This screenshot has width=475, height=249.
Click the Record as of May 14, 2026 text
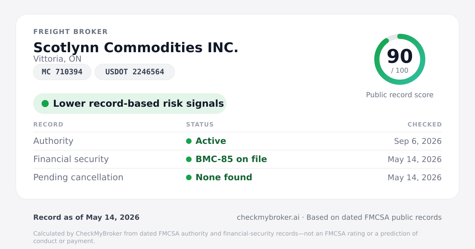tap(86, 217)
